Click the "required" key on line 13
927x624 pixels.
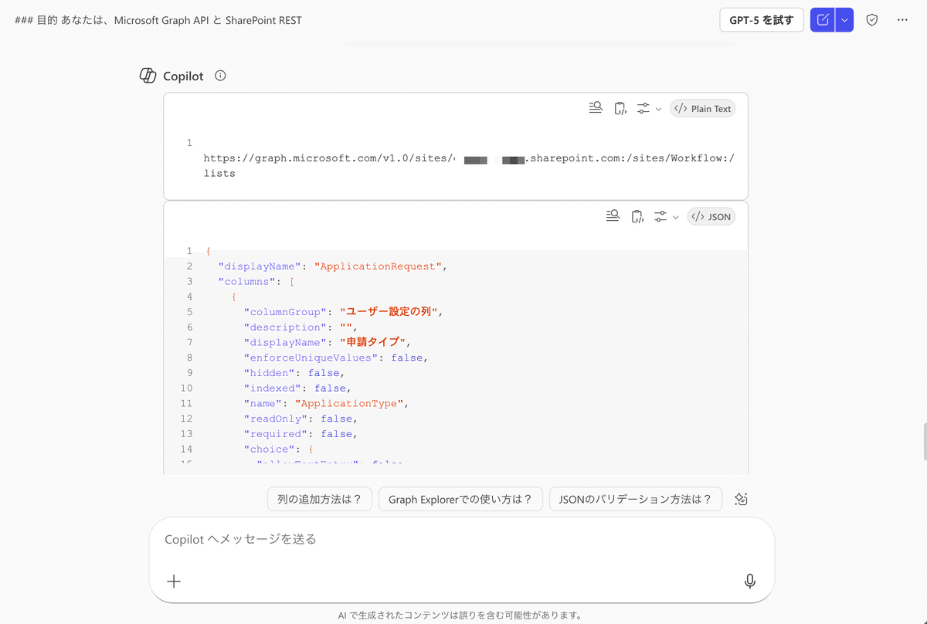click(276, 434)
